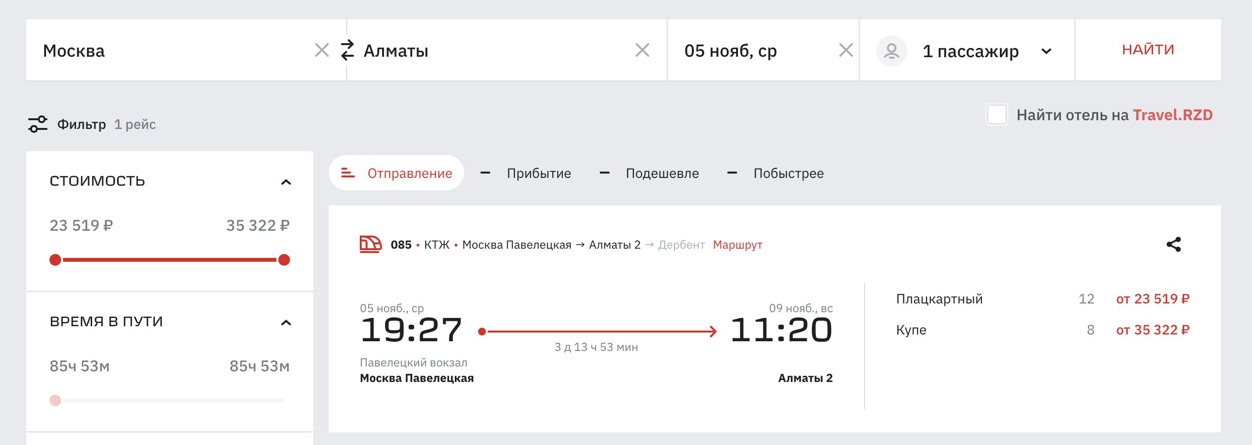Clear the Москва departure field
The width and height of the screenshot is (1252, 445).
click(322, 50)
